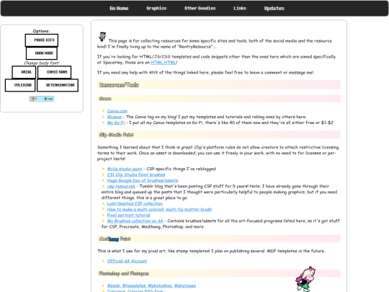The image size is (389, 292).
Task: Open the #clip studio paint tag link
Action: (125, 169)
